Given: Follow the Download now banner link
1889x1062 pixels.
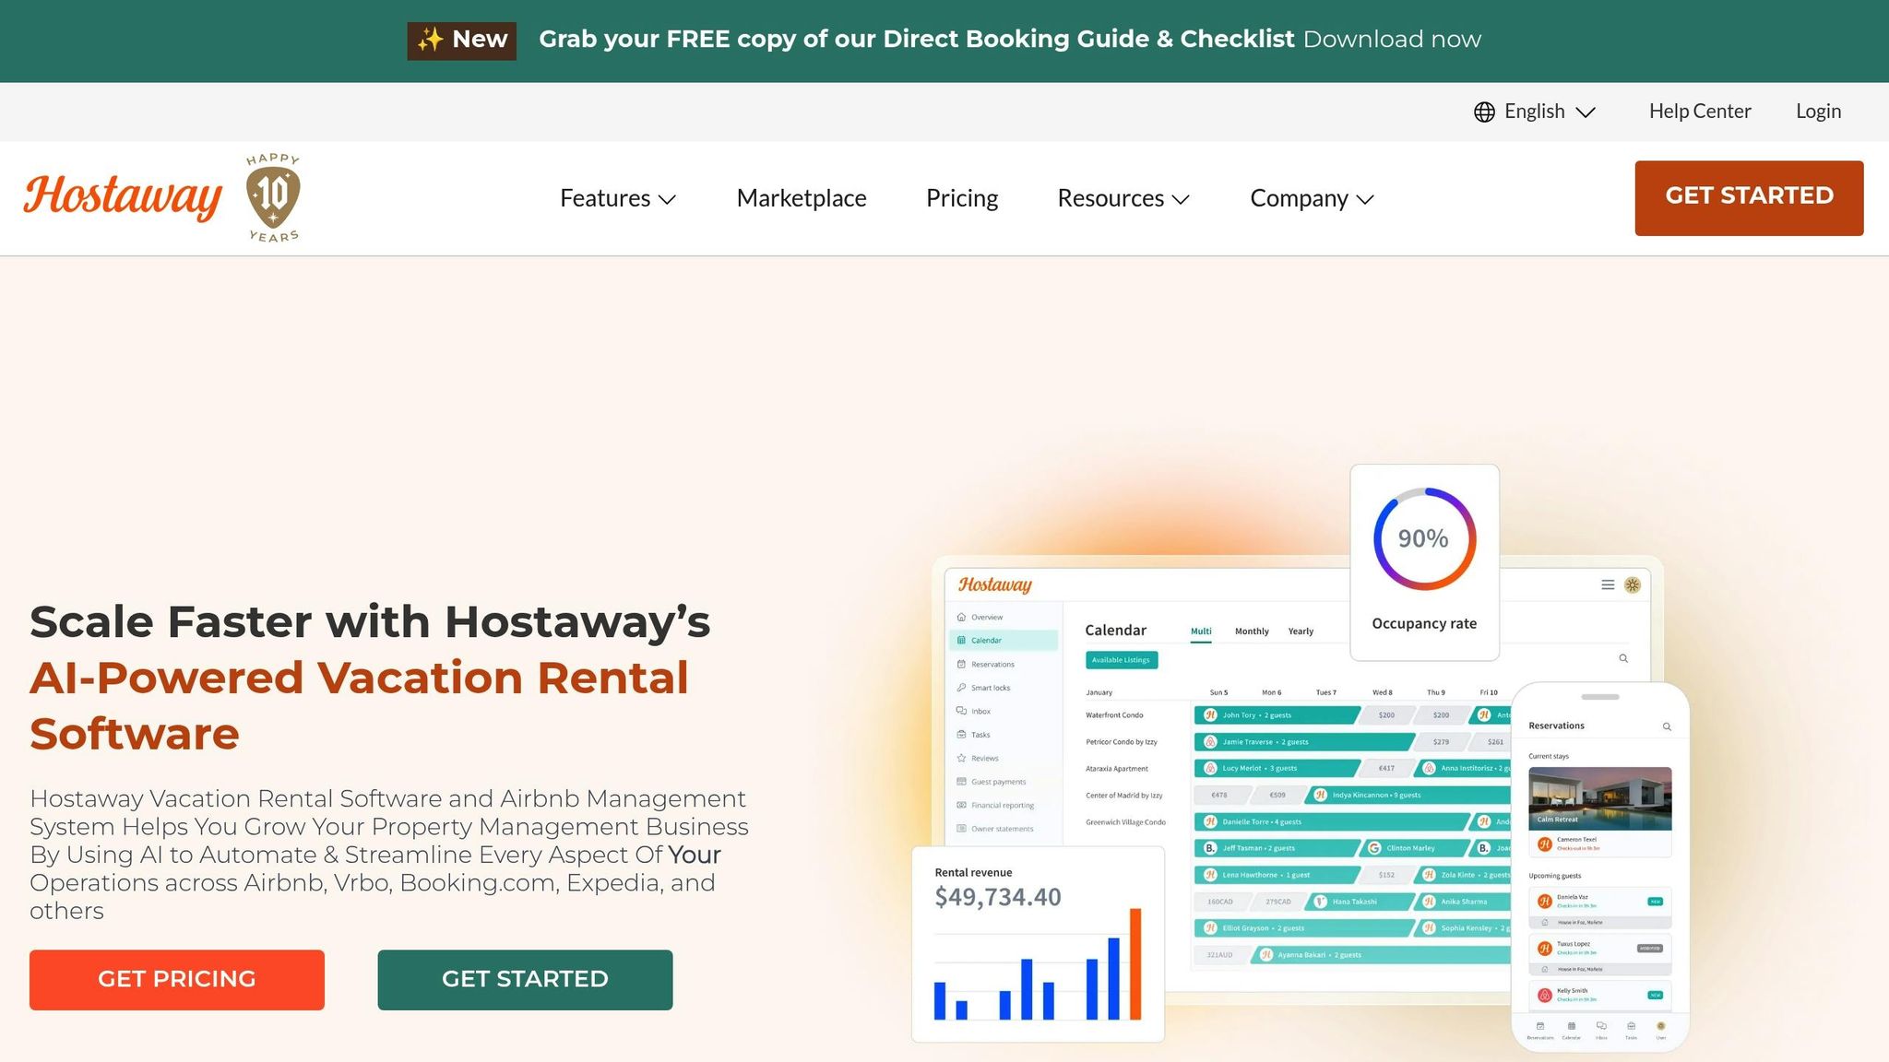Looking at the screenshot, I should pyautogui.click(x=1391, y=40).
